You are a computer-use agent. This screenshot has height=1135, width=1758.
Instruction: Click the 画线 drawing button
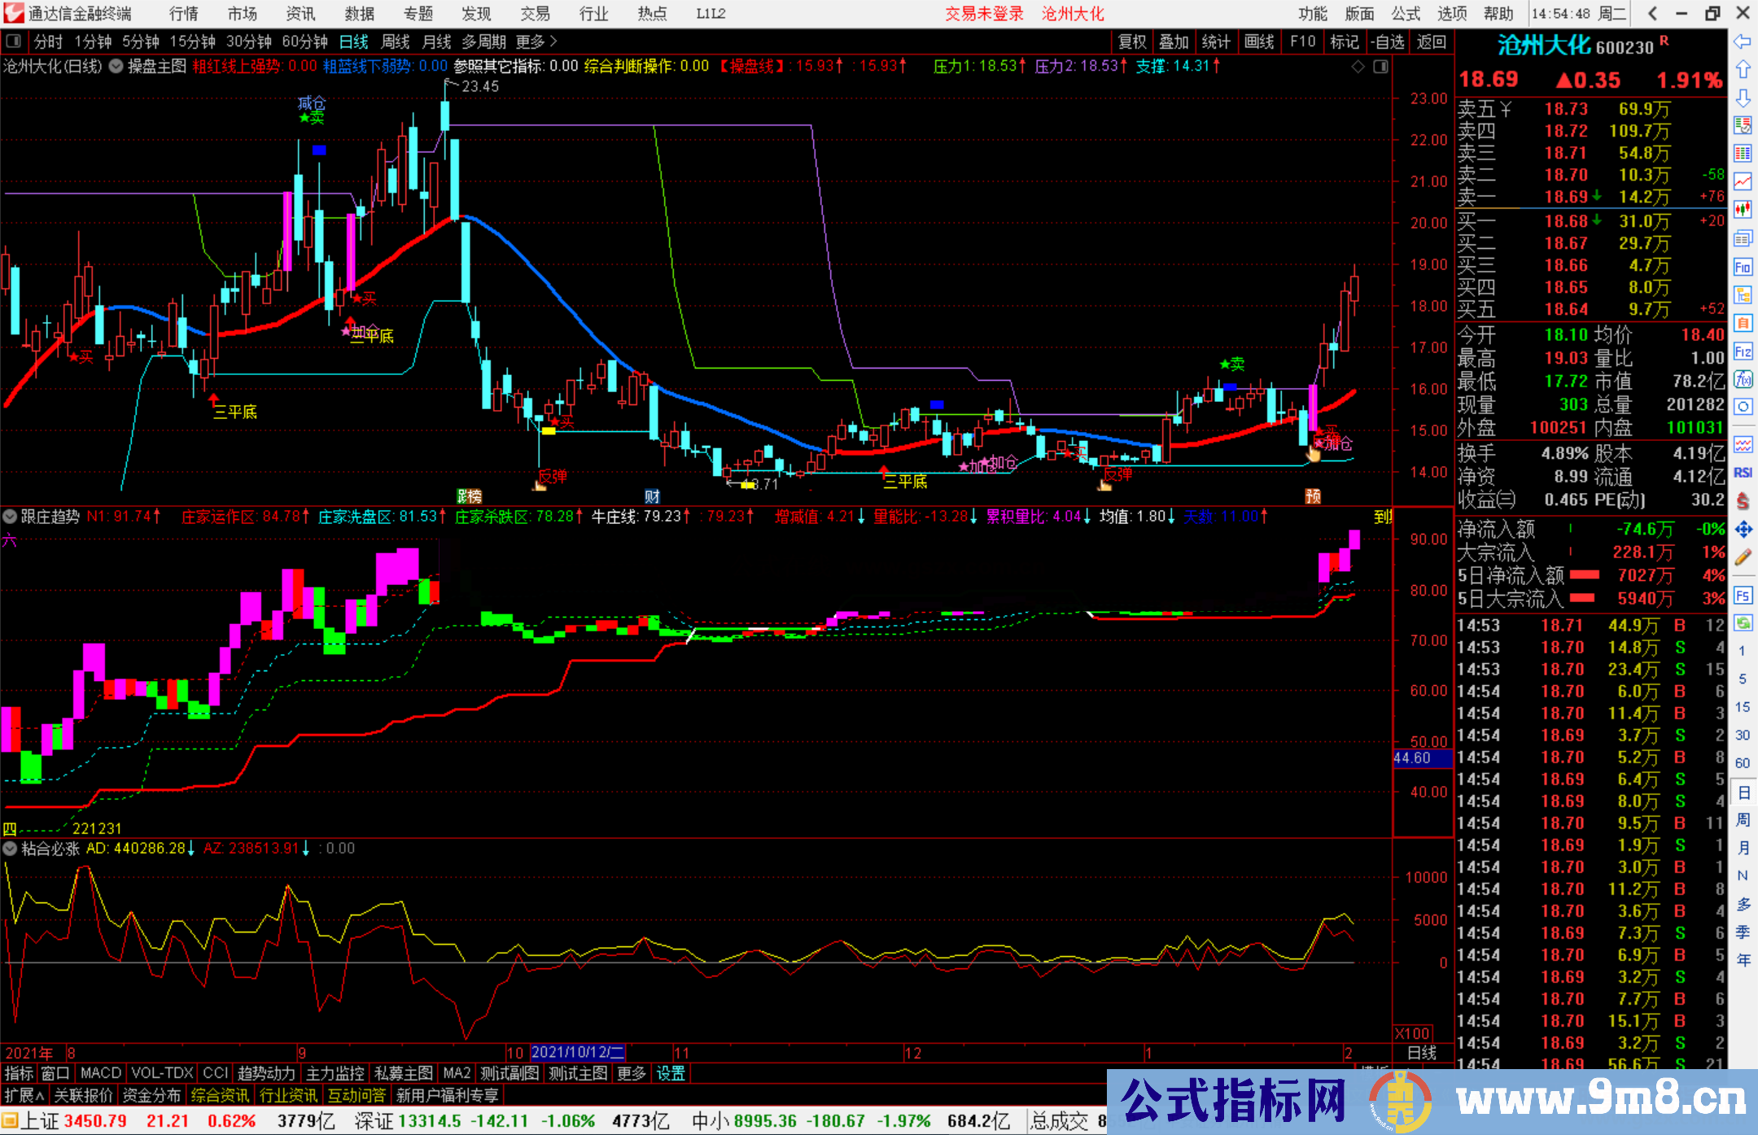pyautogui.click(x=1258, y=41)
